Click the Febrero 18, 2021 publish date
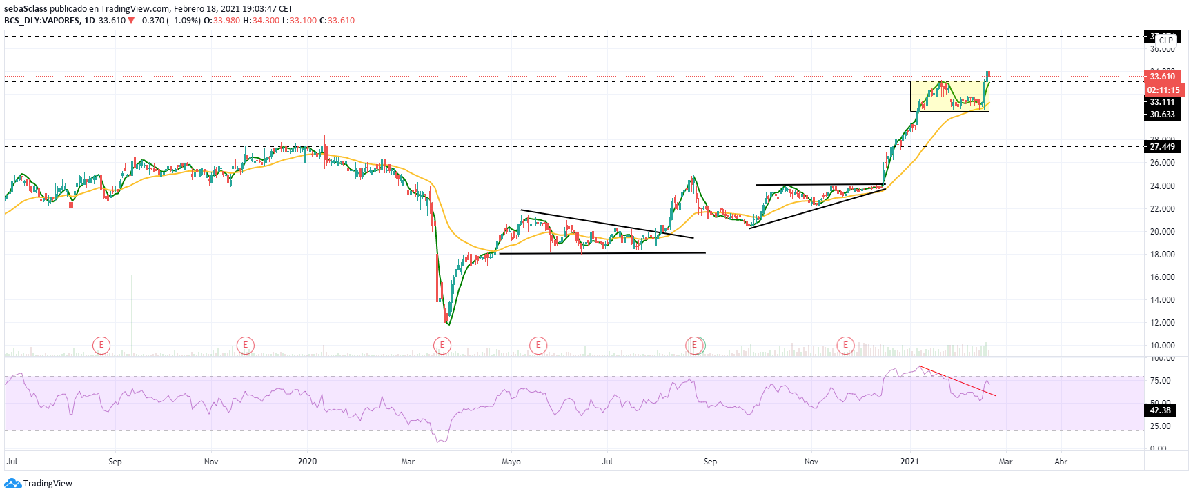The image size is (1193, 496). [x=206, y=9]
